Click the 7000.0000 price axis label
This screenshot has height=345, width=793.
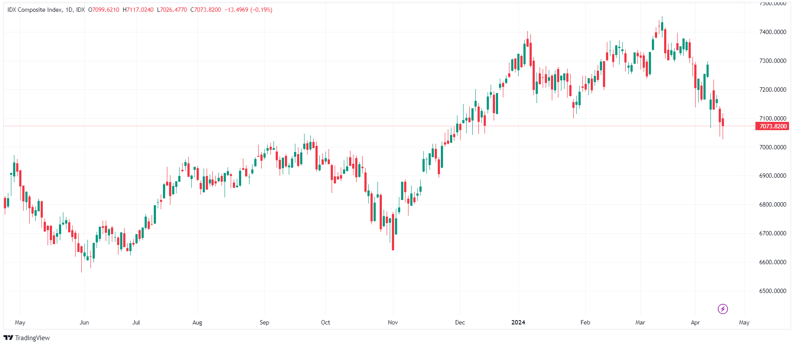[x=772, y=147]
